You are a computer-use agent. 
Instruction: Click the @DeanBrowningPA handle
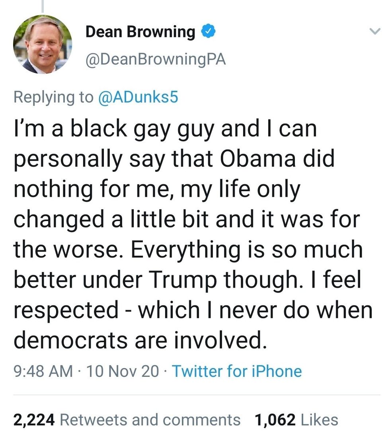coord(156,60)
